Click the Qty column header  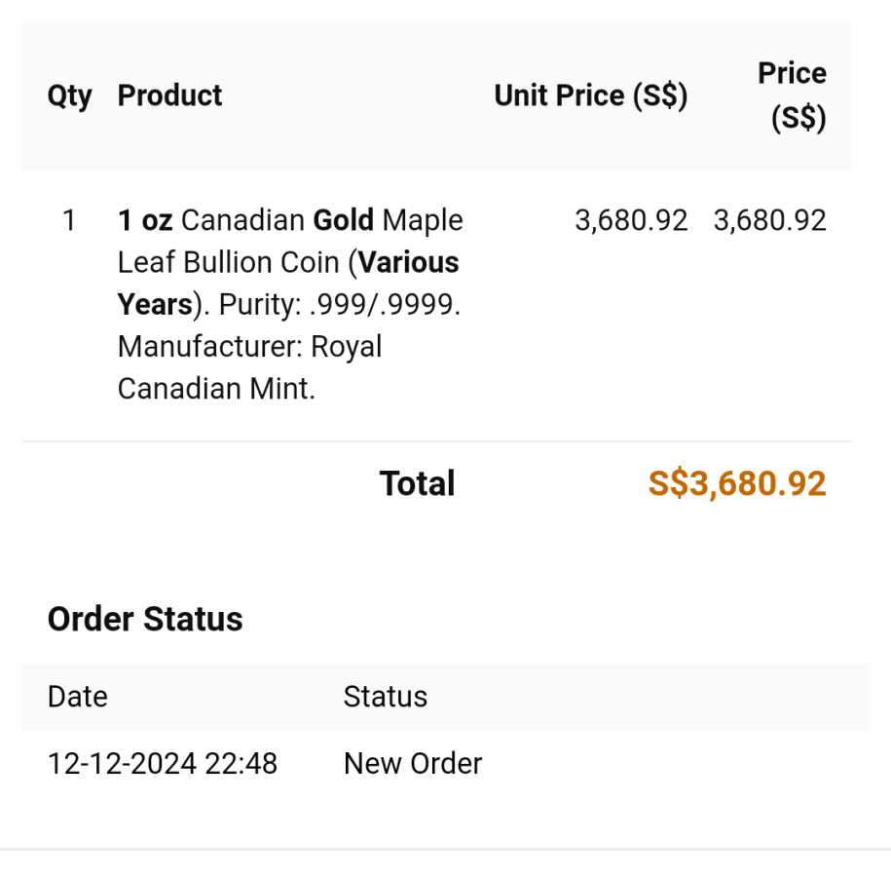pos(69,95)
